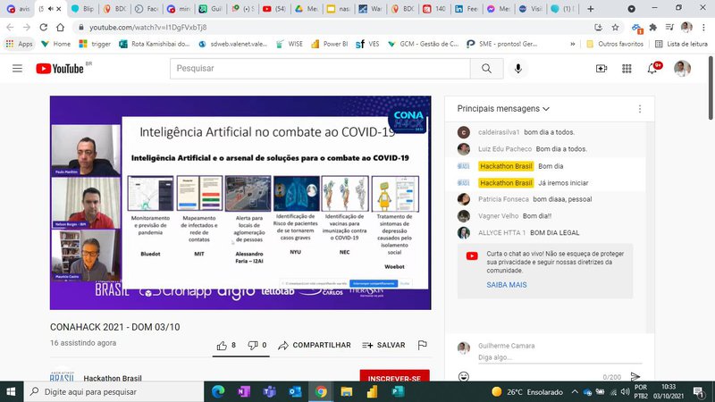
Task: Switch to the (54) YouTube browser tab
Action: [x=274, y=9]
